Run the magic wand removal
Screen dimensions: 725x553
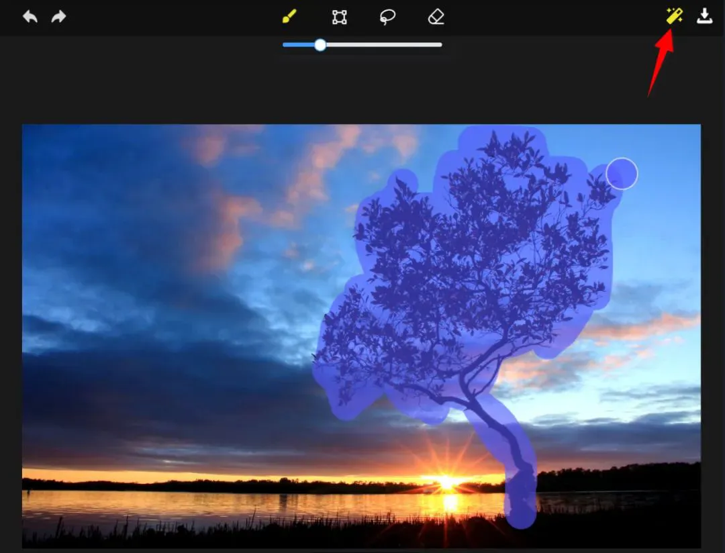674,16
